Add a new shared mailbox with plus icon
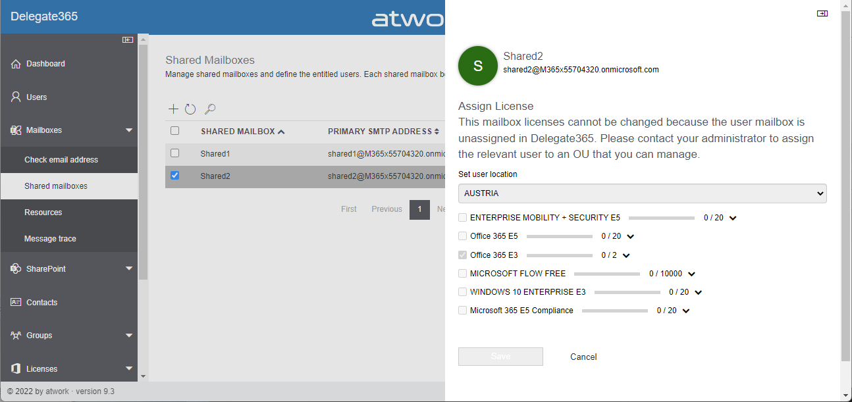Image resolution: width=852 pixels, height=402 pixels. point(174,109)
